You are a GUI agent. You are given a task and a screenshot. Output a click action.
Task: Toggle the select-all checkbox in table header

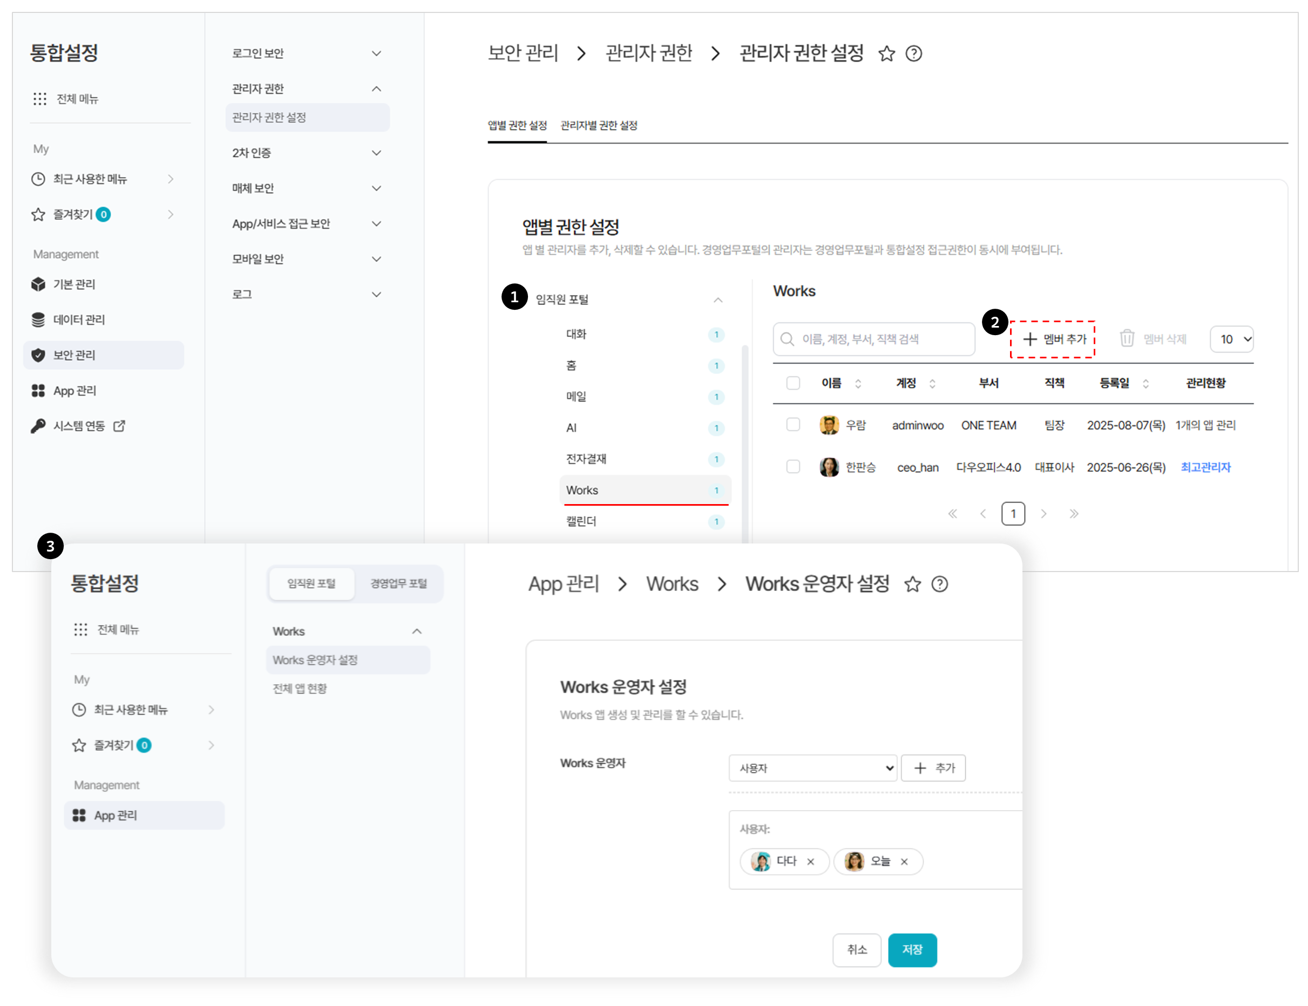coord(793,383)
